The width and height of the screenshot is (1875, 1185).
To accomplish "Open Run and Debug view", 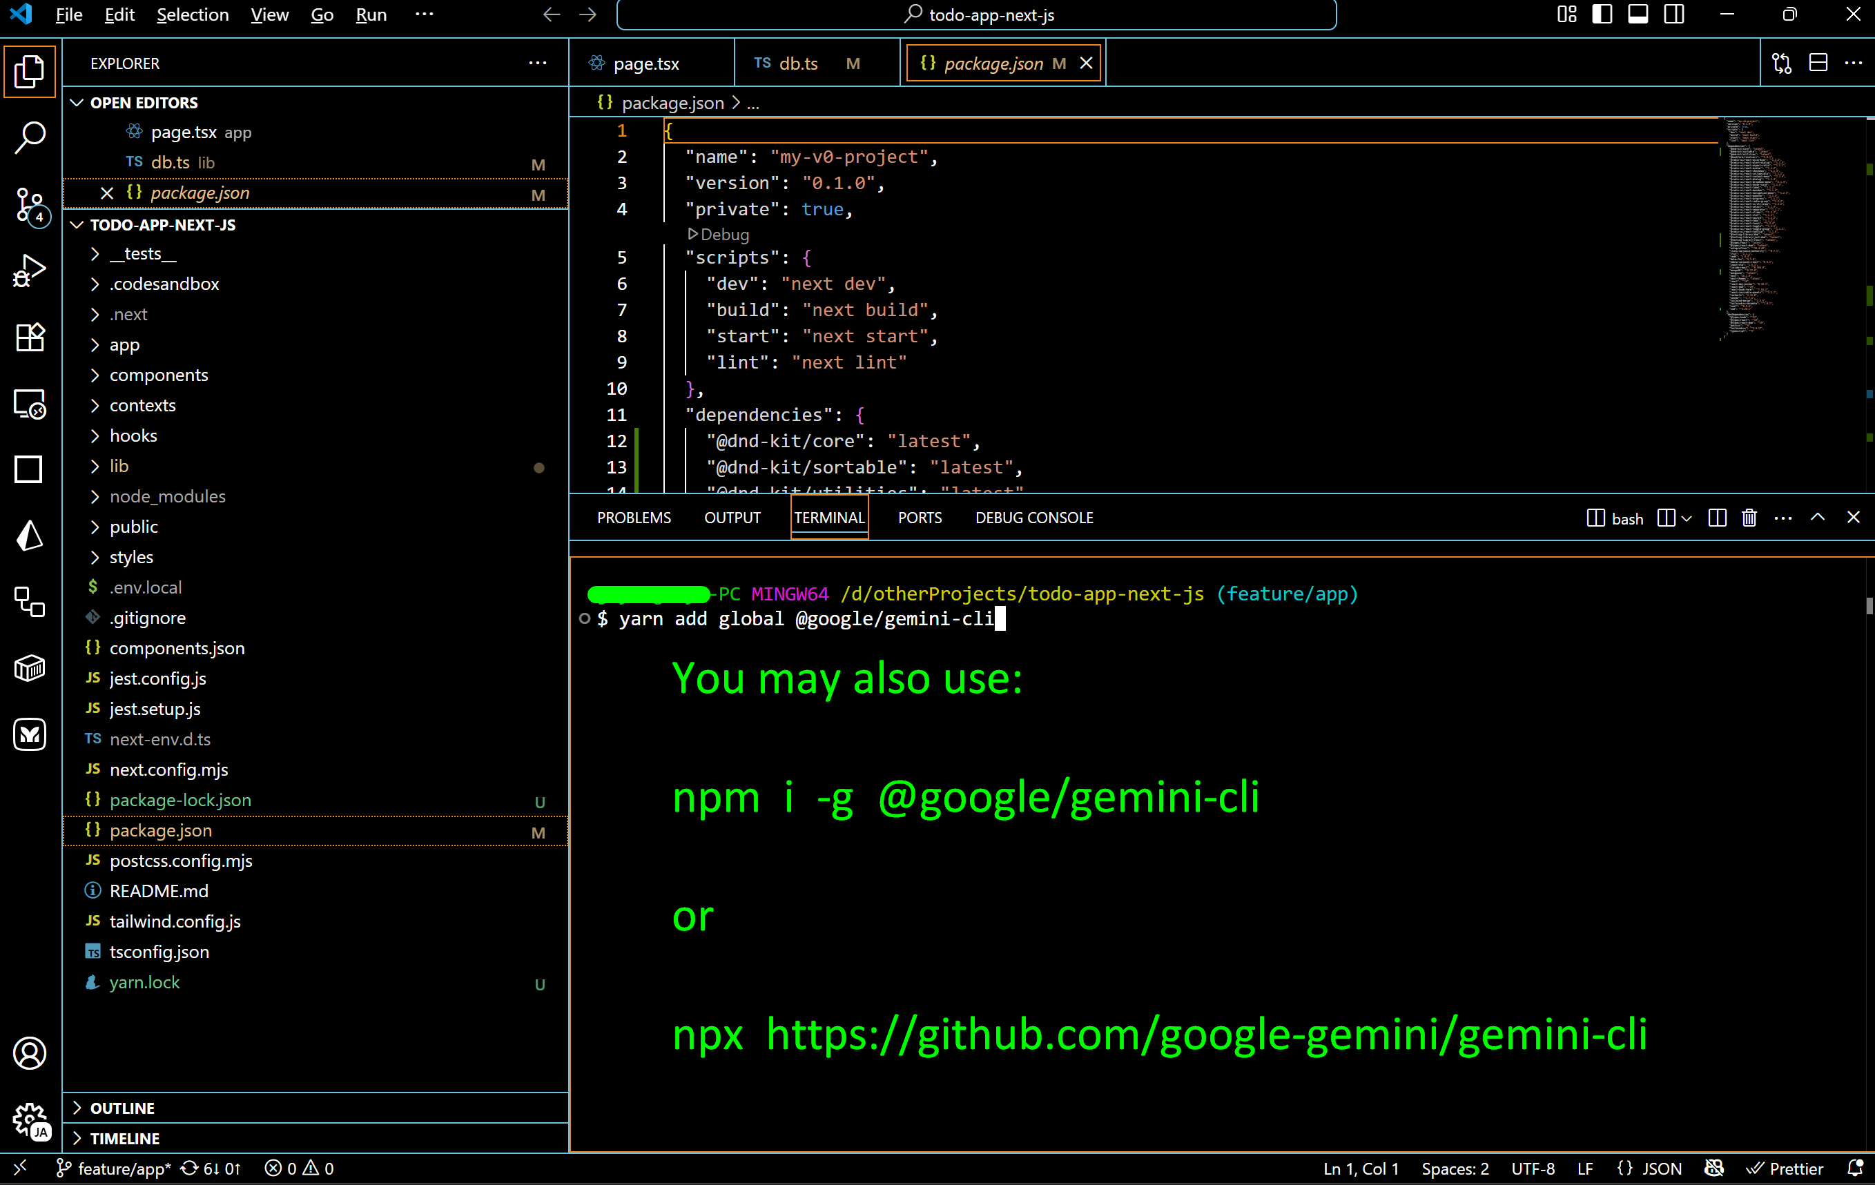I will click(30, 271).
